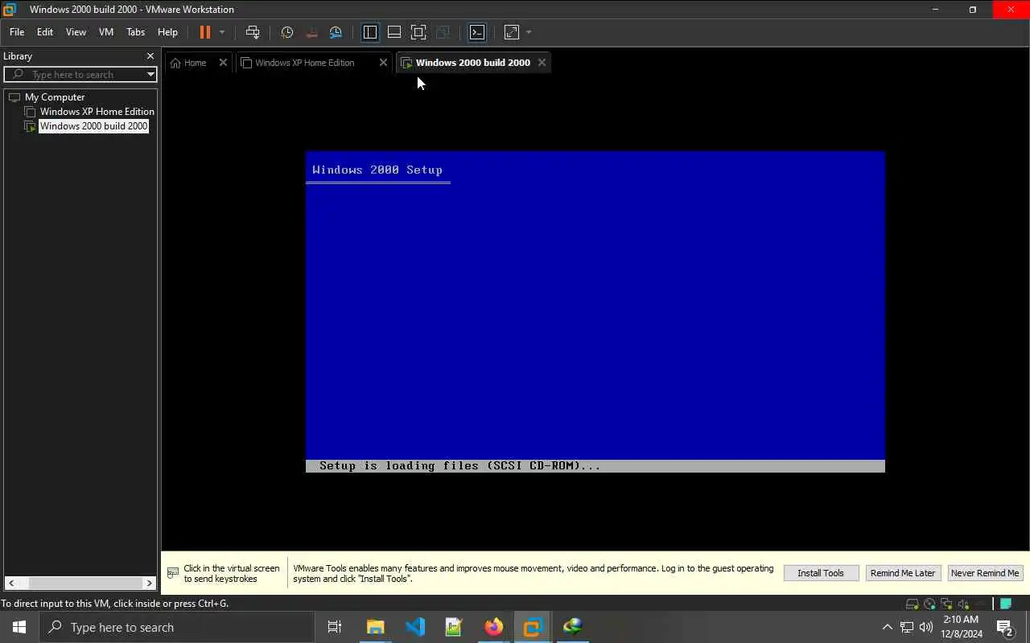Select Windows XP Home Edition in the library

click(97, 112)
